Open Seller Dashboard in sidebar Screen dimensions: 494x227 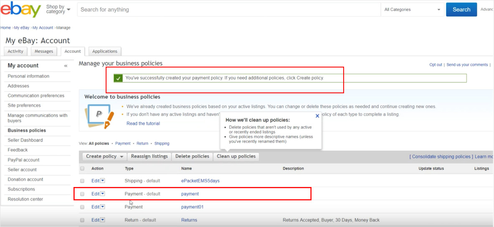25,140
